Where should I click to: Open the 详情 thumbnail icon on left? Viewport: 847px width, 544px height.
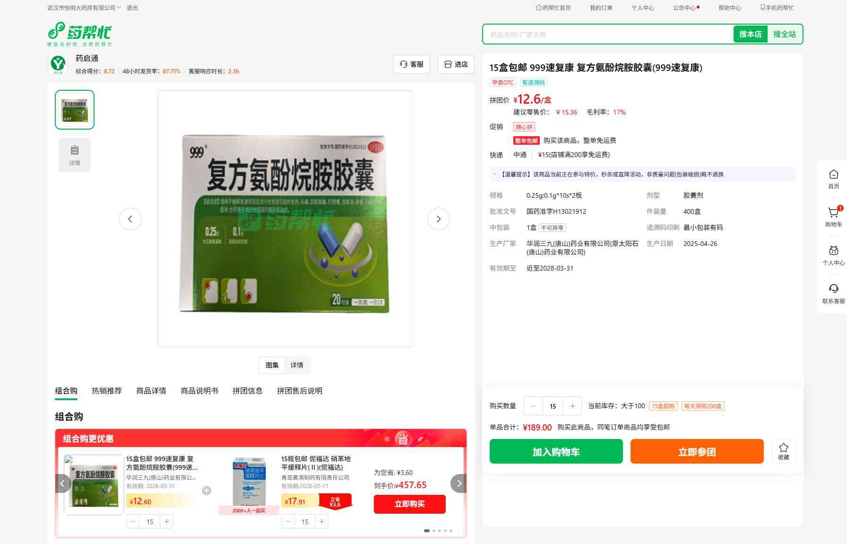75,155
